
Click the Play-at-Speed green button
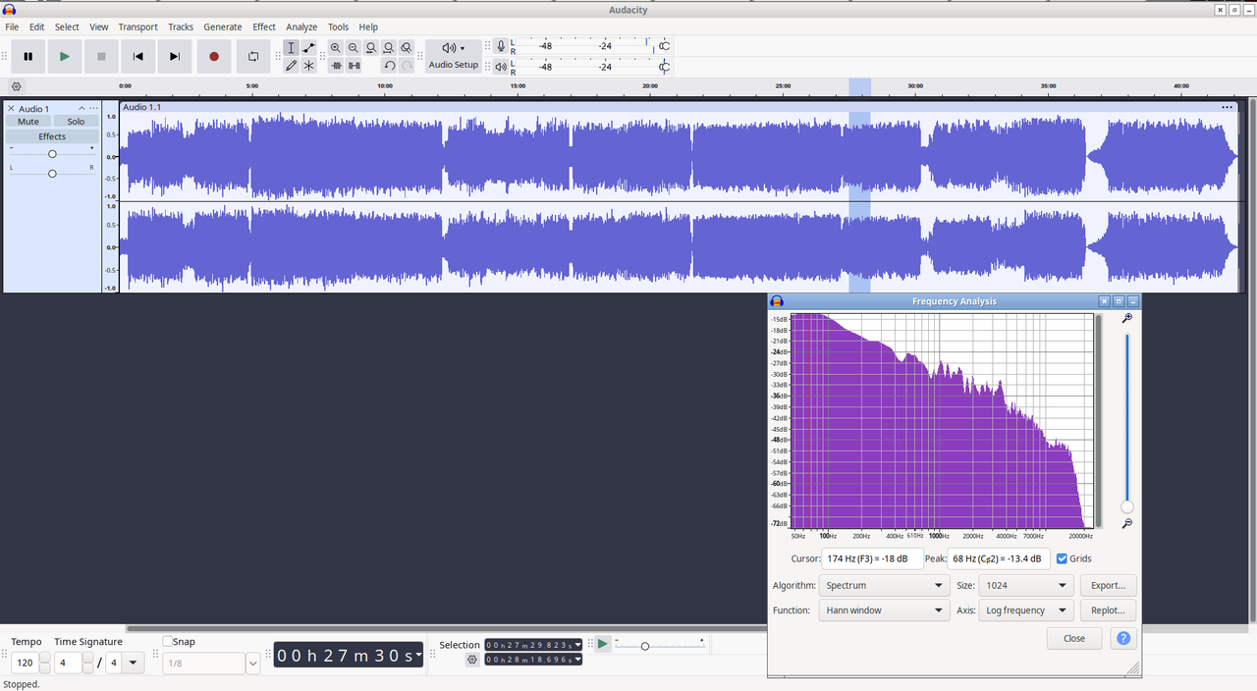[603, 644]
